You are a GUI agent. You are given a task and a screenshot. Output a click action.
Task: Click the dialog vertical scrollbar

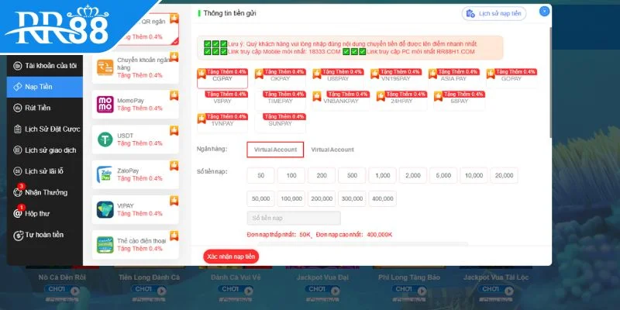pos(549,81)
